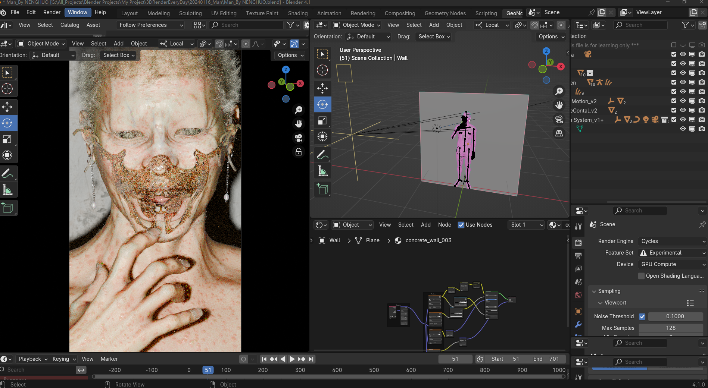
Task: Jump to the end frame
Action: [311, 359]
